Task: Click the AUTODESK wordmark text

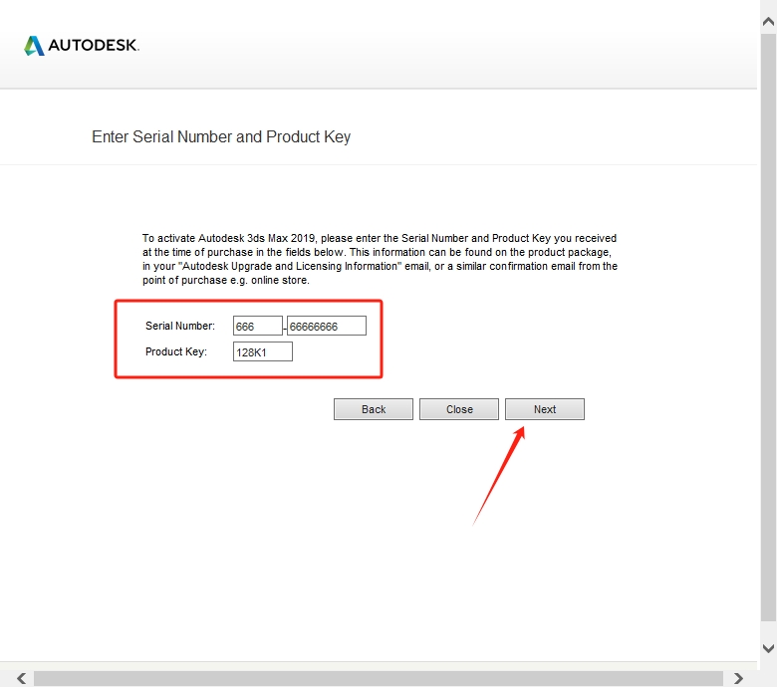Action: click(x=94, y=46)
